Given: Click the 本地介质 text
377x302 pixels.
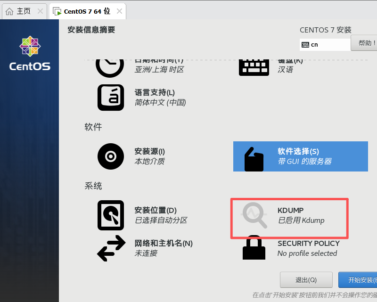Looking at the screenshot, I should click(149, 161).
